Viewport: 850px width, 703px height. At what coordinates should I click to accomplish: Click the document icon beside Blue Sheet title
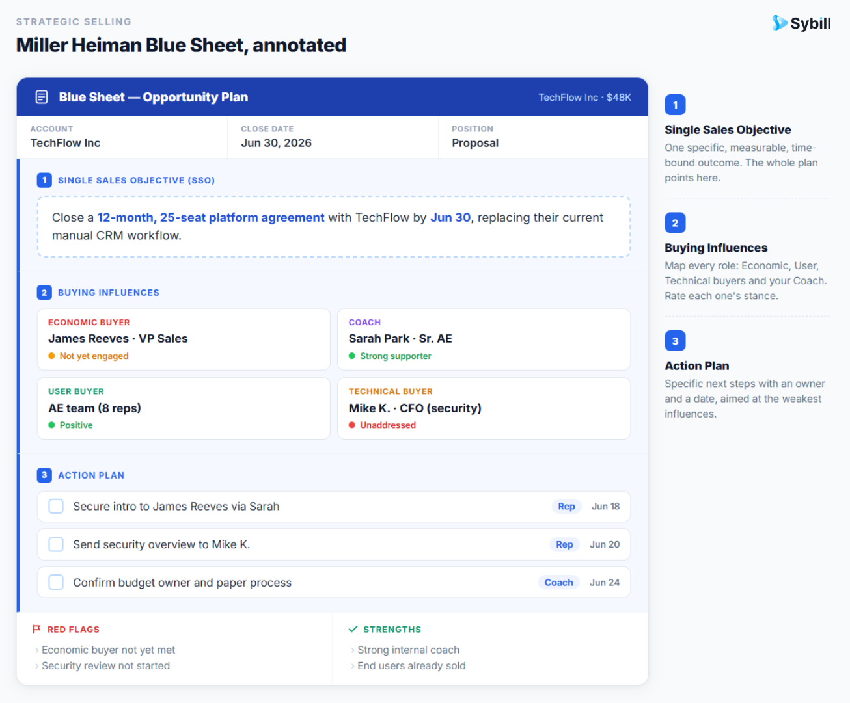42,97
